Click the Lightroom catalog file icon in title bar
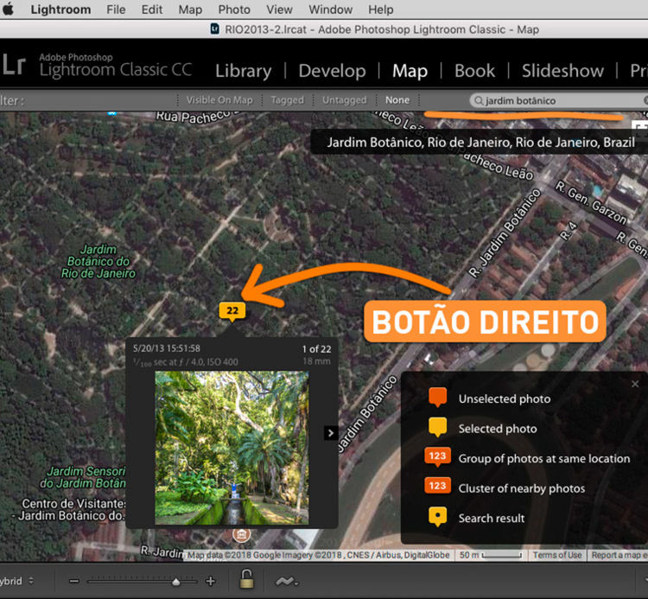 (x=215, y=29)
